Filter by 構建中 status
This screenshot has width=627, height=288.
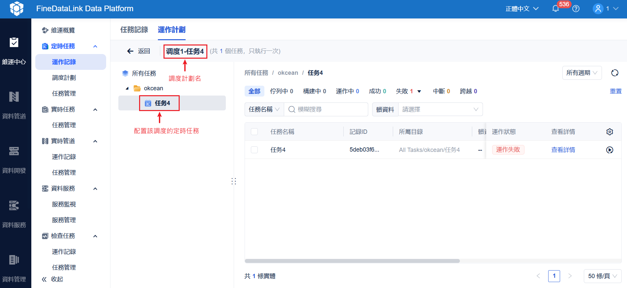(x=314, y=91)
